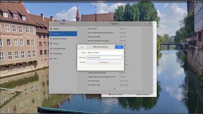
Task: Open the Activities overview
Action: [x=4, y=1]
